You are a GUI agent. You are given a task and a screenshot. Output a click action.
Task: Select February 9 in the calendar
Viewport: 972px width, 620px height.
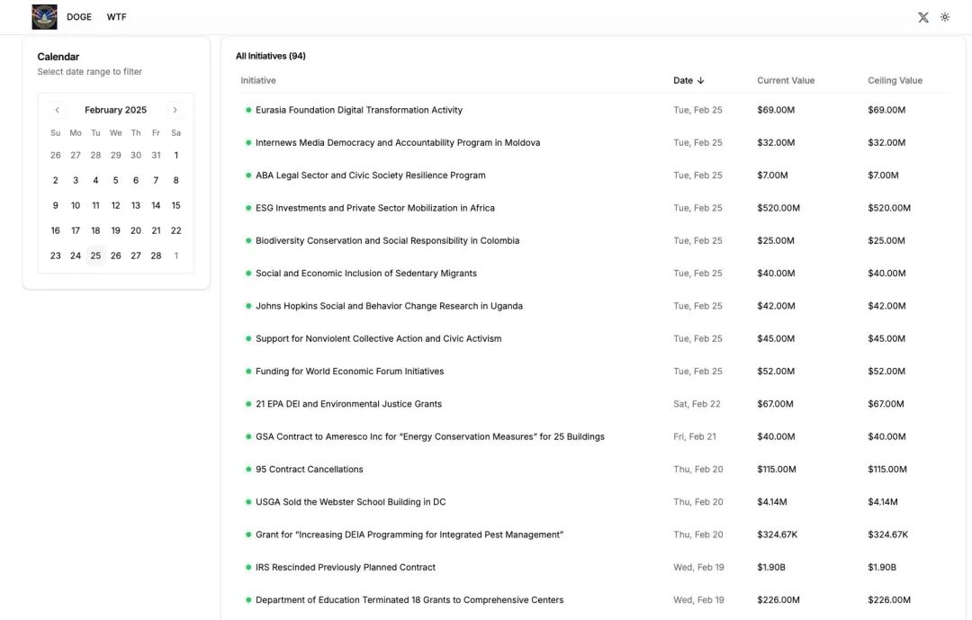pyautogui.click(x=55, y=205)
